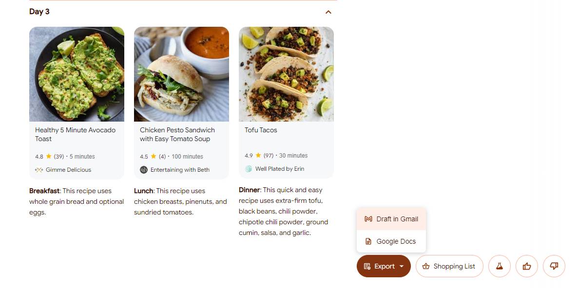The height and width of the screenshot is (288, 578).
Task: Select Draft in Gmail menu option
Action: point(397,219)
